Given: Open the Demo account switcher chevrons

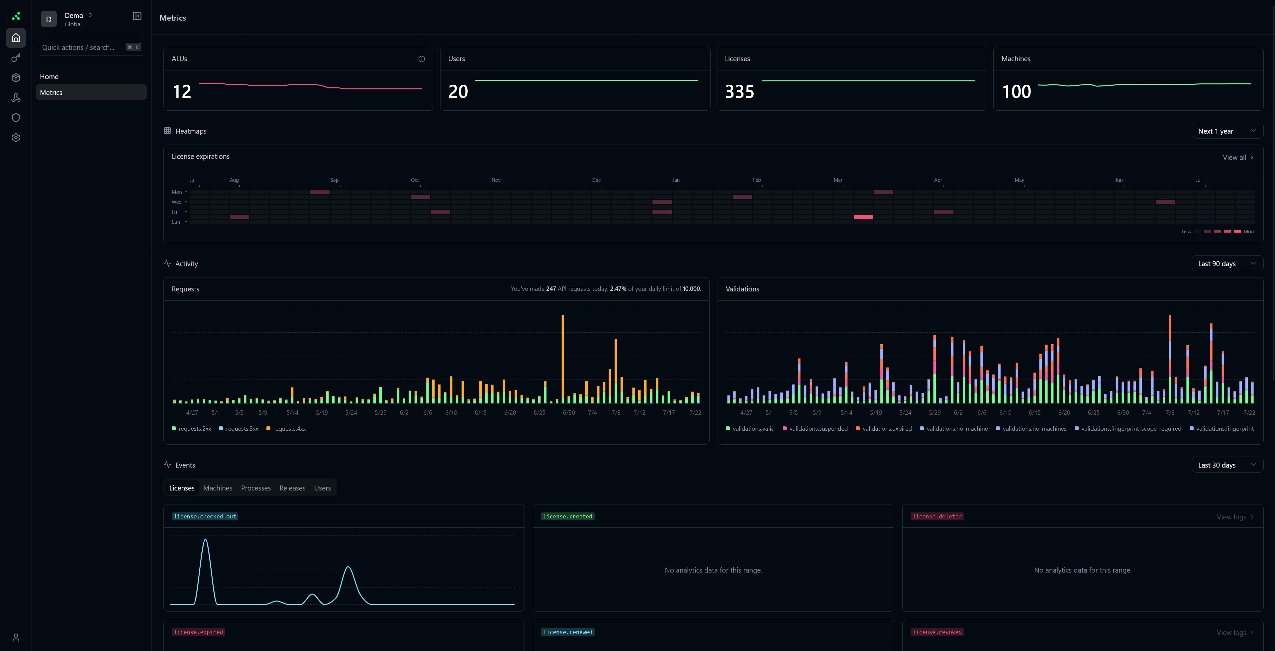Looking at the screenshot, I should pos(91,15).
